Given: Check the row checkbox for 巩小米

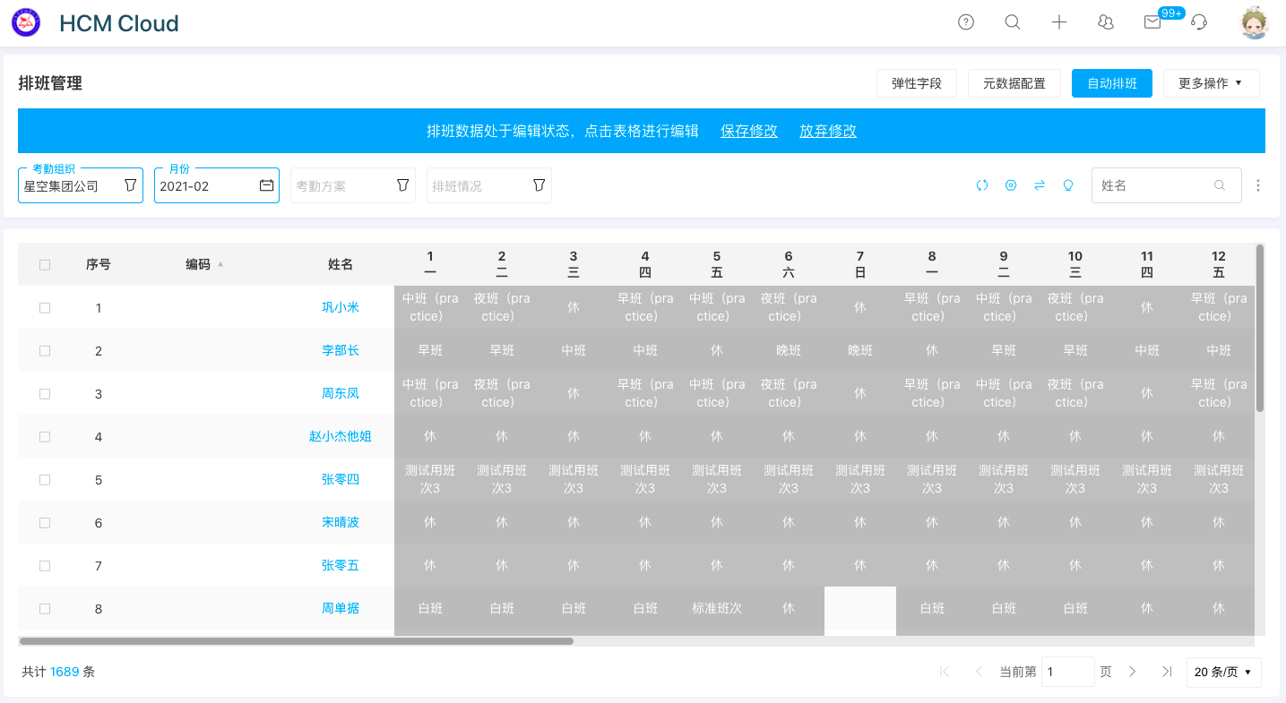Looking at the screenshot, I should pos(45,307).
